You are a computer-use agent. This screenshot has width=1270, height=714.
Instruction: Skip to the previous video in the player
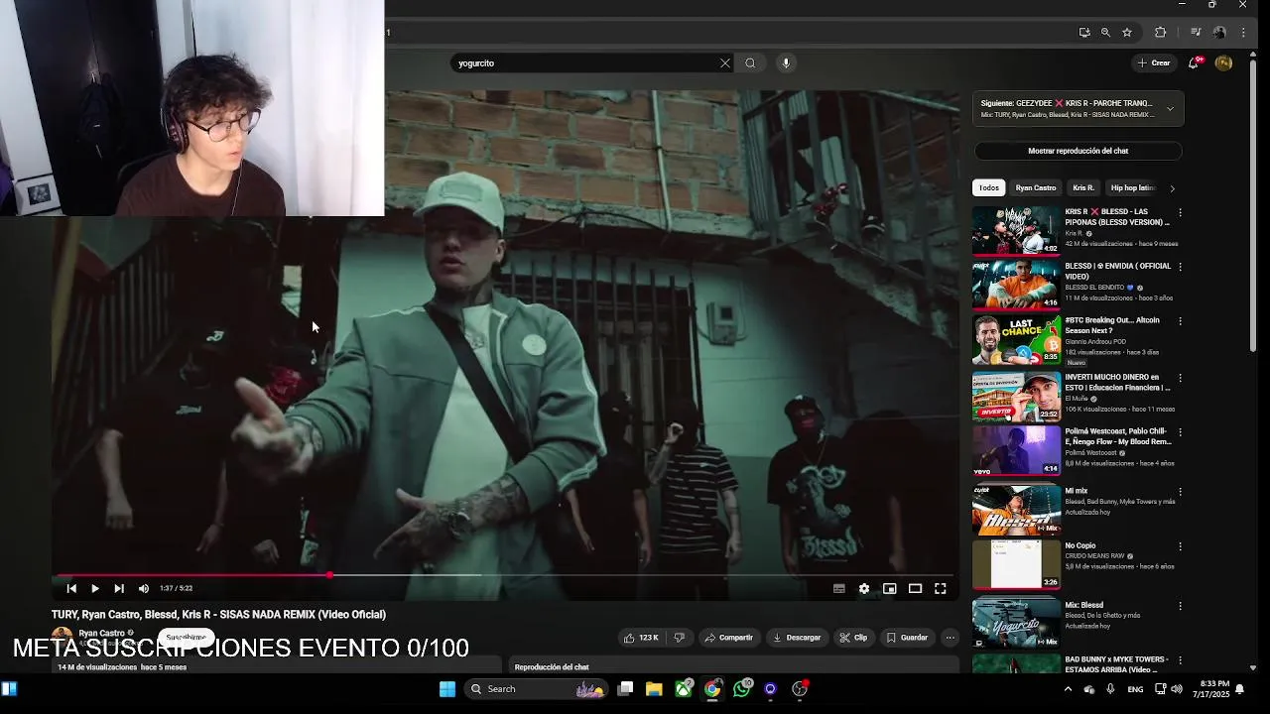(x=71, y=588)
